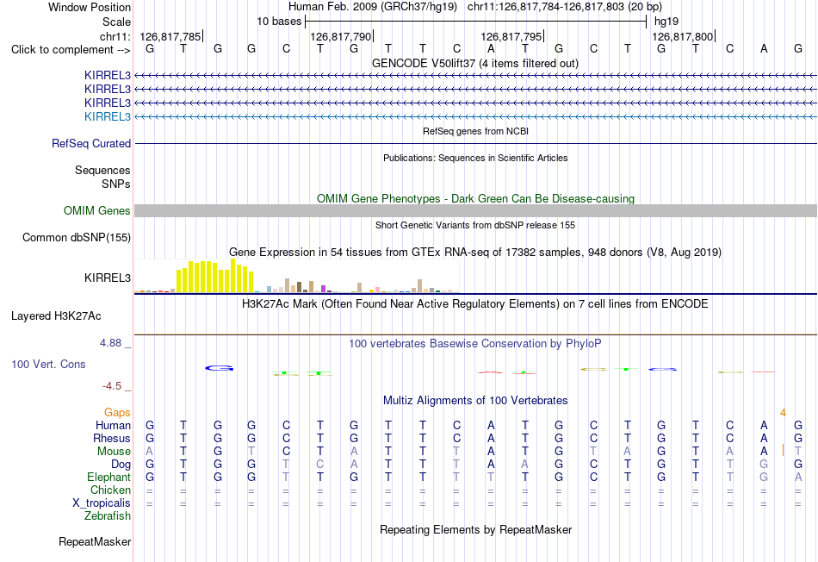This screenshot has height=562, width=818.
Task: Select the Mouse alignment row label
Action: [114, 452]
